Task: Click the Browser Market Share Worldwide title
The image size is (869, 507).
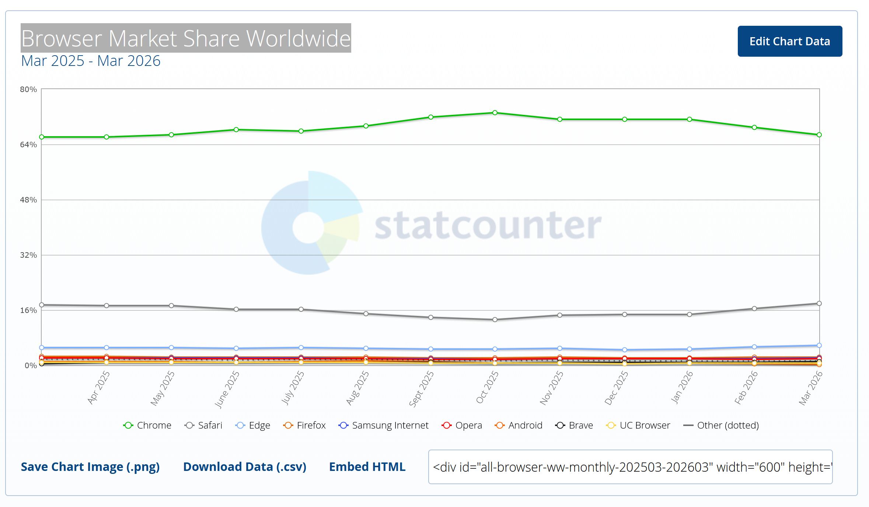Action: [x=186, y=38]
